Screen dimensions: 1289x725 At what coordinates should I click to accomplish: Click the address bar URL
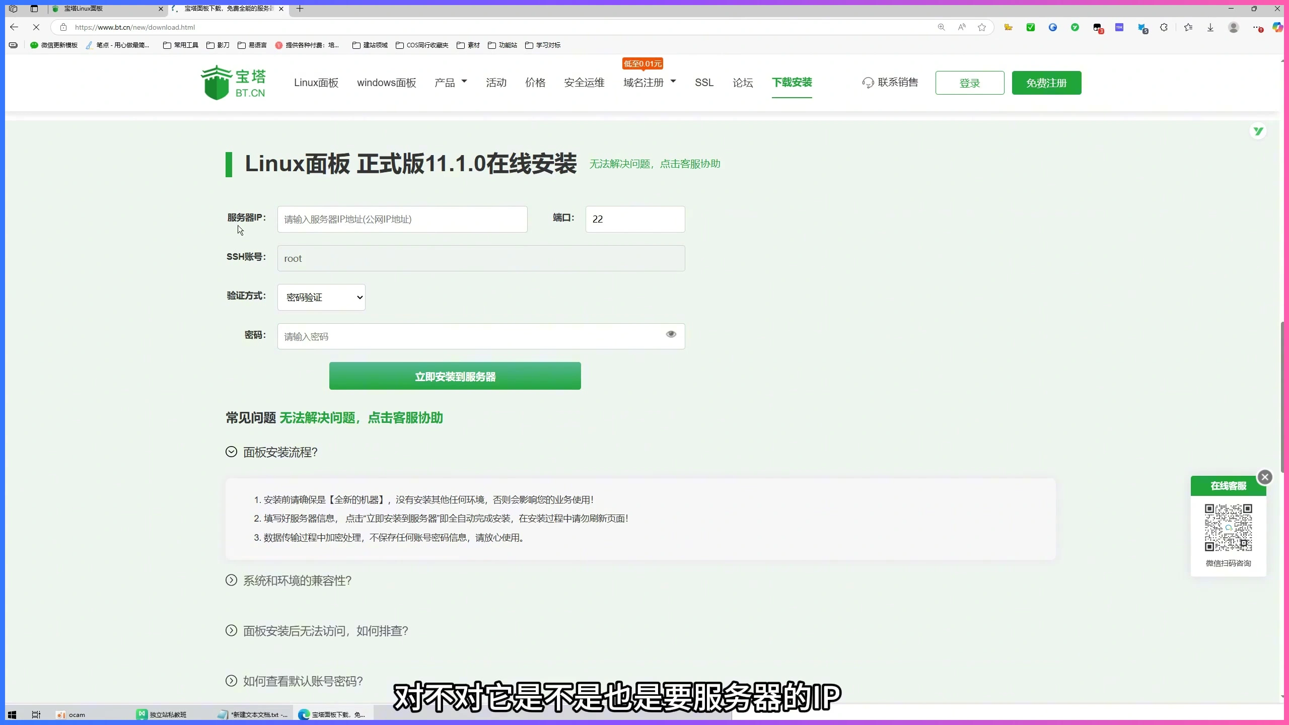(x=135, y=27)
